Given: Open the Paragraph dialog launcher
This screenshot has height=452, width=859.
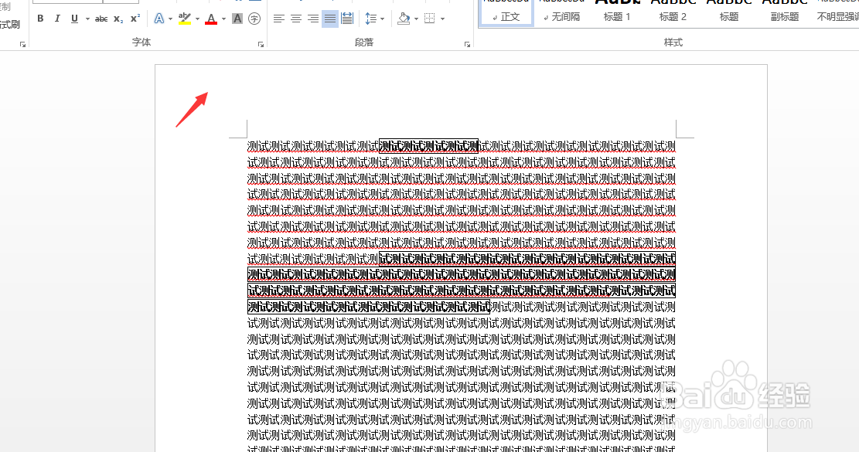Looking at the screenshot, I should 467,44.
